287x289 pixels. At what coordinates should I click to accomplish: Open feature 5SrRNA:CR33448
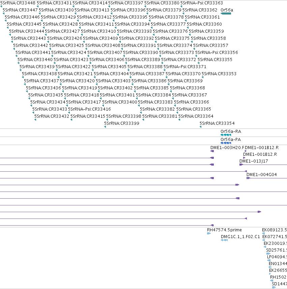pos(18,3)
